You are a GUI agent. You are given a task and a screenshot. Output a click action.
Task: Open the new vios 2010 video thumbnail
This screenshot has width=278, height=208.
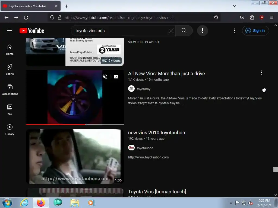[75, 157]
